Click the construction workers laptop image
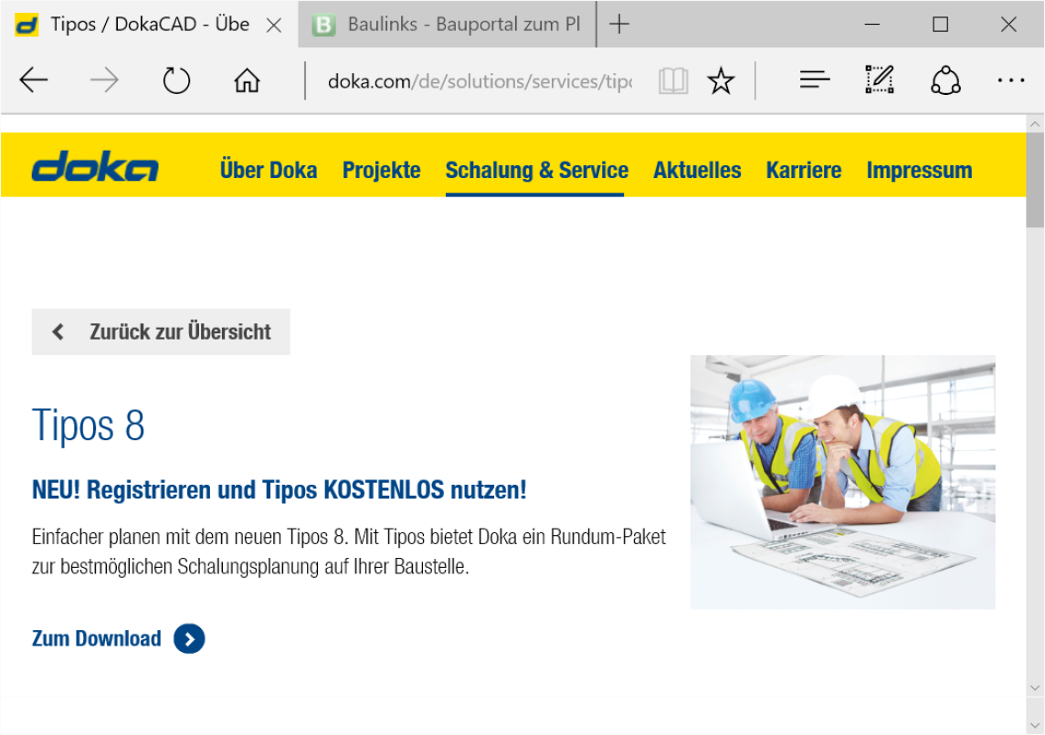Viewport: 1045px width, 735px height. coord(842,482)
